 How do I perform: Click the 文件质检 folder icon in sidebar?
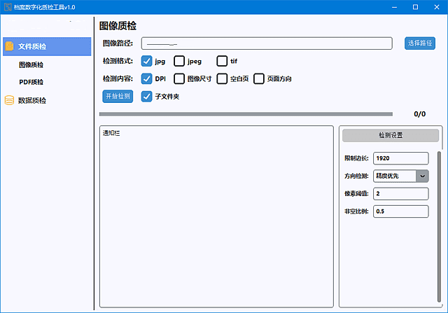pos(10,47)
